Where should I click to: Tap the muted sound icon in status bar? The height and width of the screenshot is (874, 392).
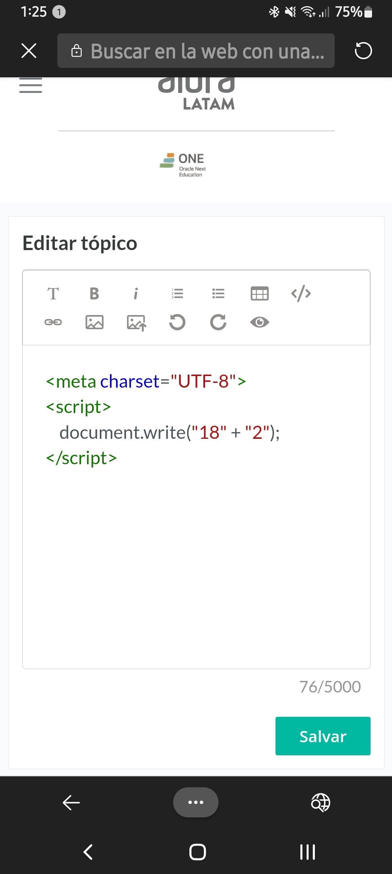point(290,12)
